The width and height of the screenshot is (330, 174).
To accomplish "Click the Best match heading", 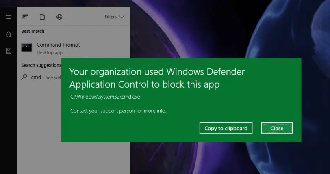I will pos(33,31).
